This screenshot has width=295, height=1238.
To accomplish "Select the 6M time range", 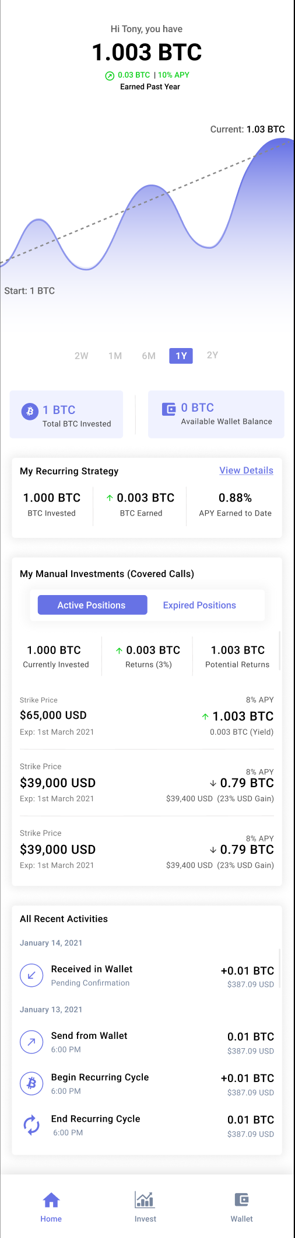I will 149,356.
